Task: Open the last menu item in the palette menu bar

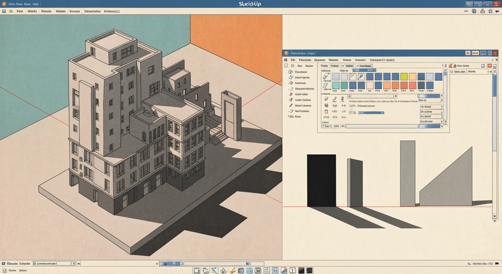Action: [382, 60]
